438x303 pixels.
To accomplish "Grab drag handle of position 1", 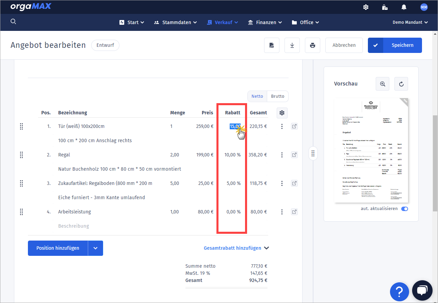I will [21, 127].
